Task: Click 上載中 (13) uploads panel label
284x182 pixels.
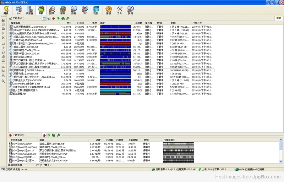Action: (18, 135)
